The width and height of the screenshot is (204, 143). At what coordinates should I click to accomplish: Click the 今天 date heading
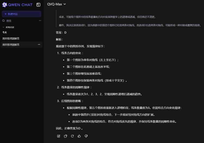click(5, 33)
